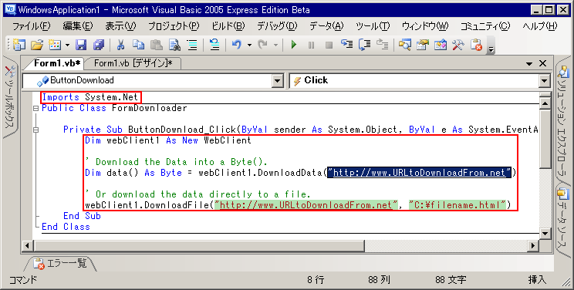Viewport: 574px width, 290px height.
Task: Open the active files list dropdown arrow
Action: pos(529,64)
